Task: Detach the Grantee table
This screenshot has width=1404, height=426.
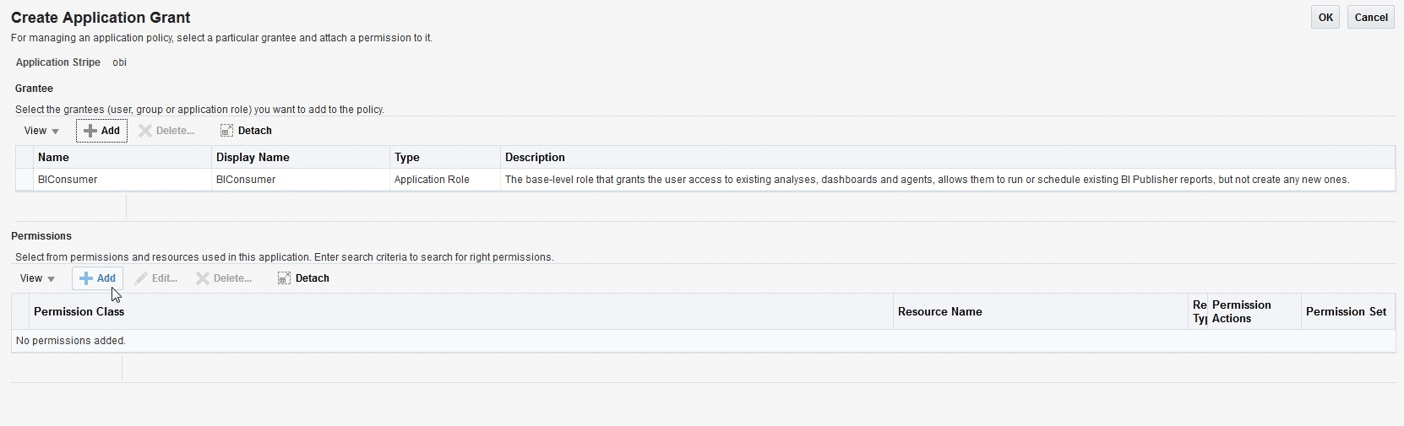Action: pos(246,131)
